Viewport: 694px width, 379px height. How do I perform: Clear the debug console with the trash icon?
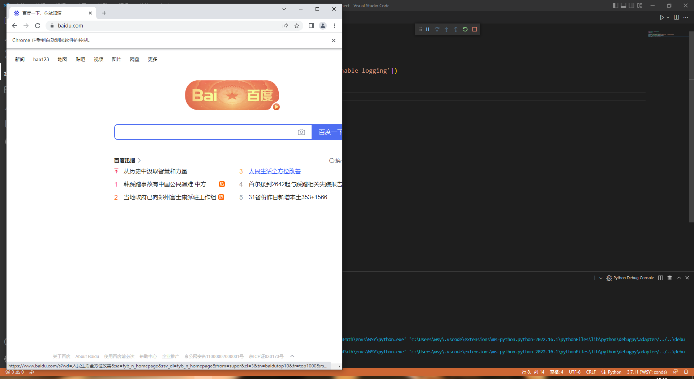670,278
